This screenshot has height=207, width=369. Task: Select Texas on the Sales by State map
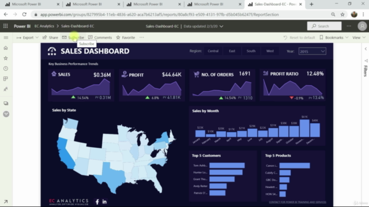(x=111, y=177)
